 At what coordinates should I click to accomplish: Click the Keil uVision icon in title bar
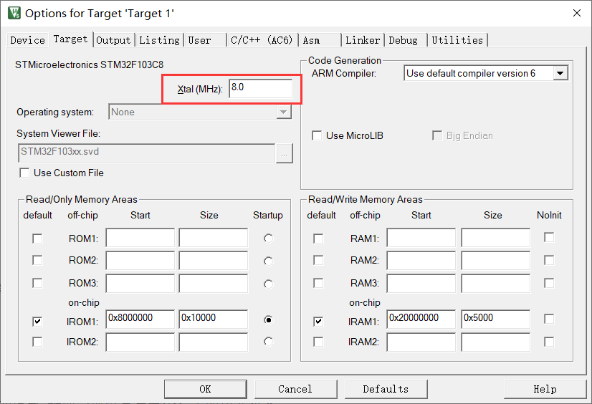(x=14, y=13)
